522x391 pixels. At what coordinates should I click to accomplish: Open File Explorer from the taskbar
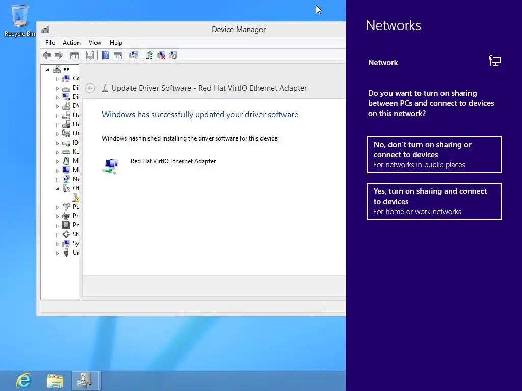55,380
